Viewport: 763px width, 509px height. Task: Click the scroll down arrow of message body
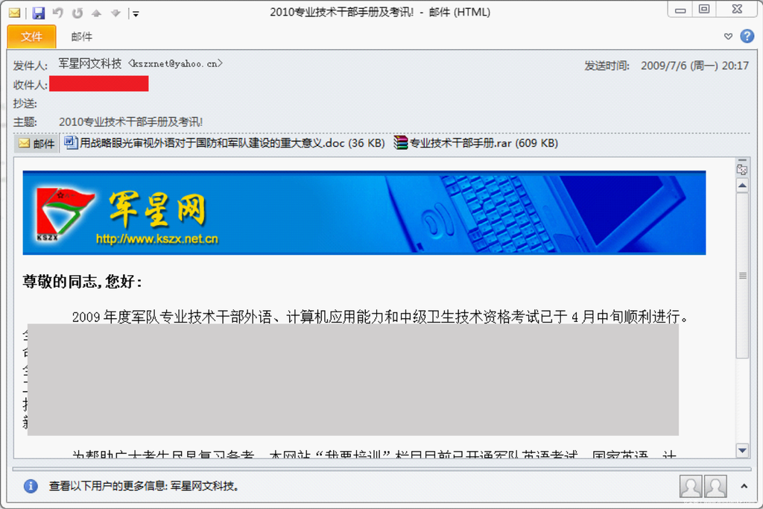pos(742,450)
